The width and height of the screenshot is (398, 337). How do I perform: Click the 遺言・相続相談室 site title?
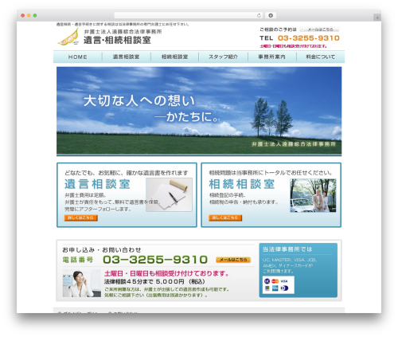117,40
